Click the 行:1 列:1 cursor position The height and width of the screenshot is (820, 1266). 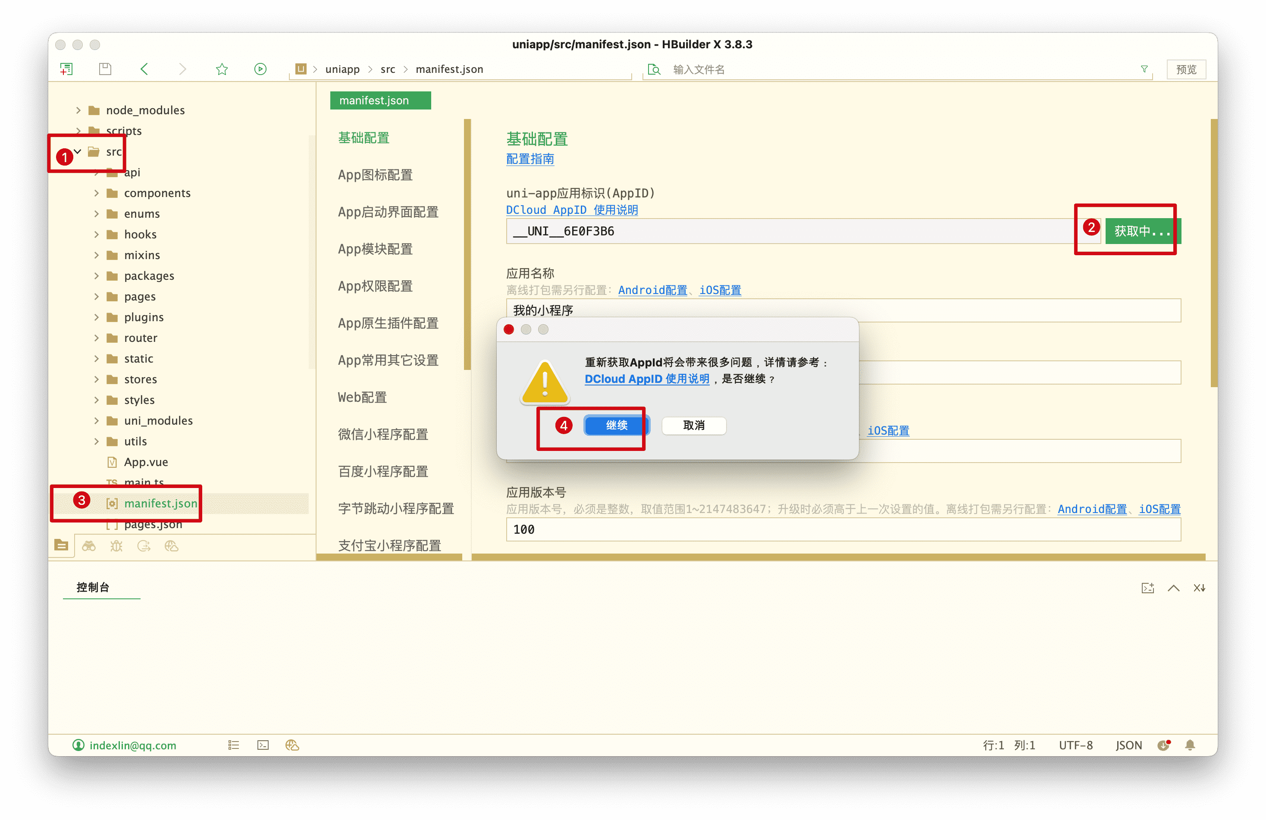(x=1009, y=745)
